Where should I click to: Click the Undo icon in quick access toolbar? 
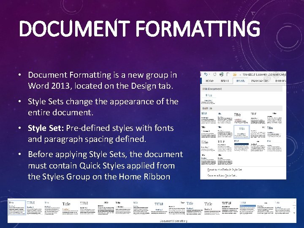pos(206,74)
